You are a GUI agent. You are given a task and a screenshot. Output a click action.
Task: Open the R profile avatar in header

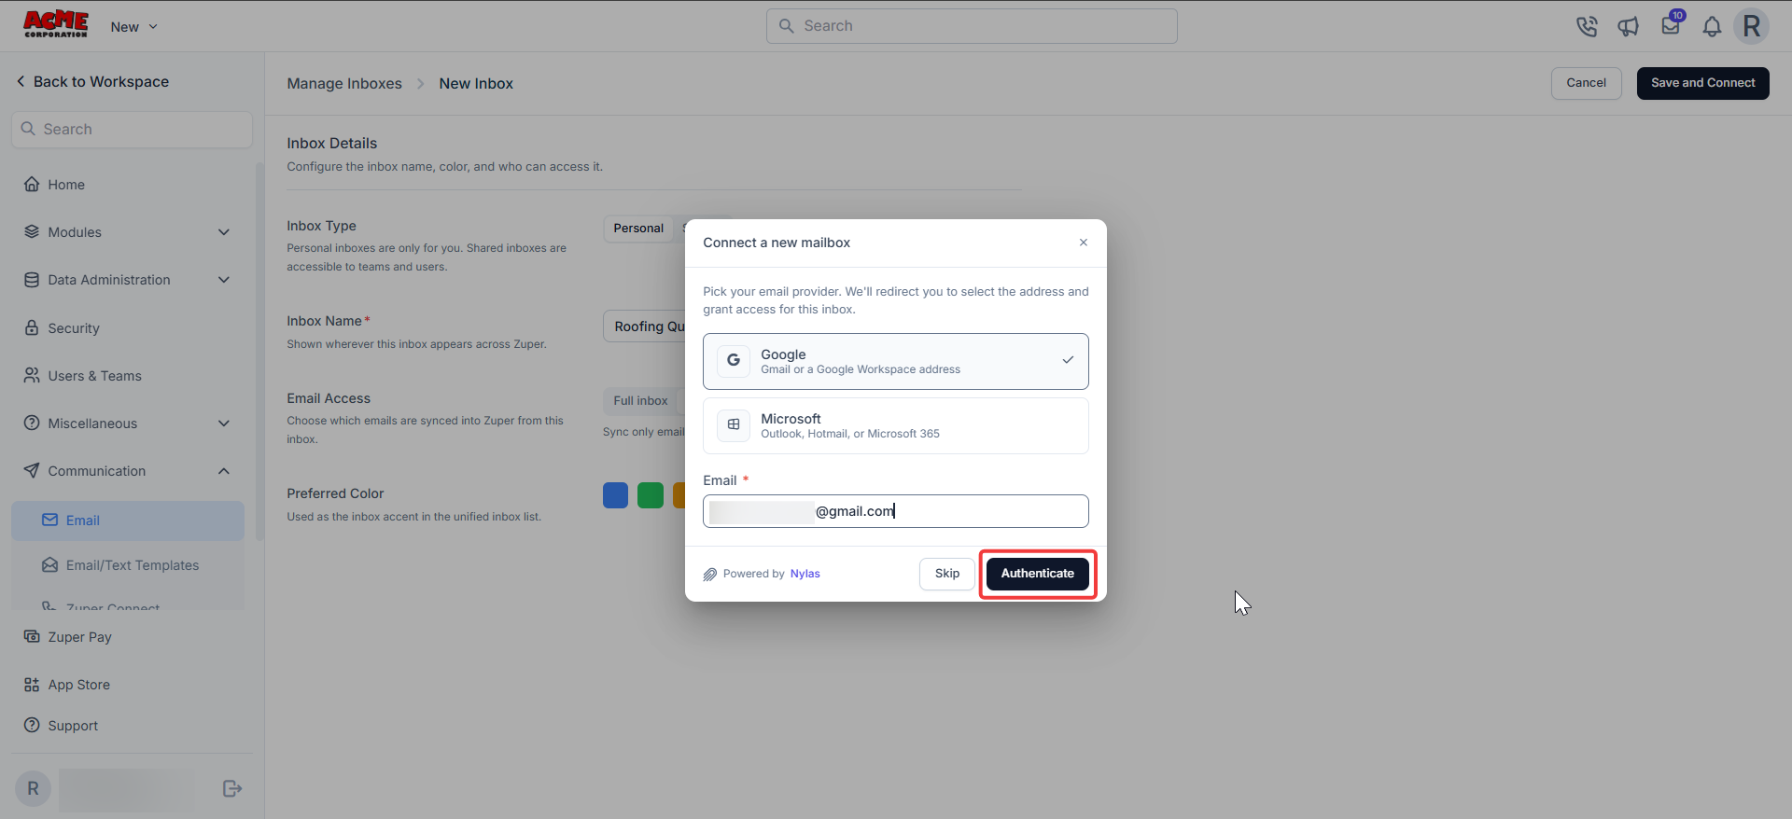[x=1752, y=26]
